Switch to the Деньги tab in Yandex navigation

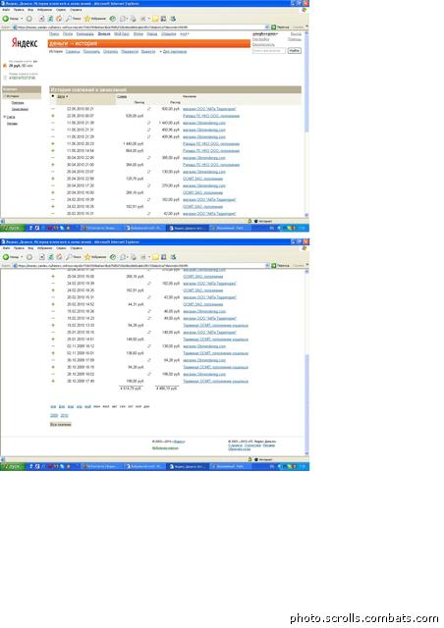[104, 34]
